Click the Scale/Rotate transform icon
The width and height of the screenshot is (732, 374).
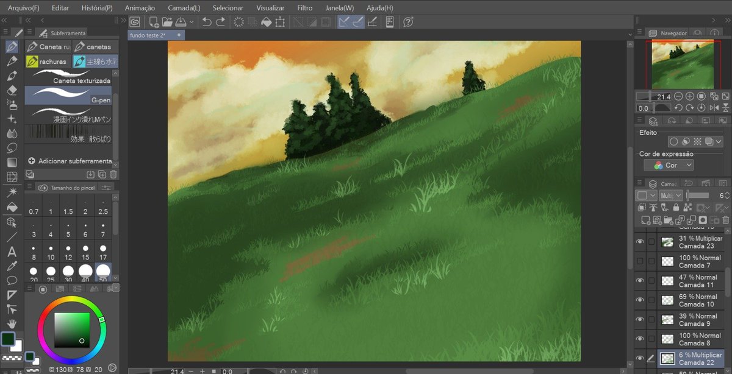point(280,22)
